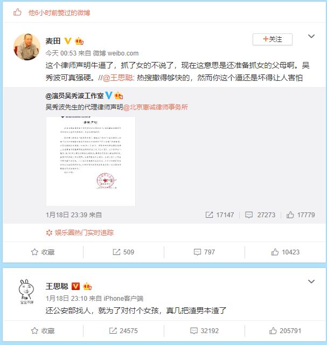Repost 王思聪's post showing 24575
The width and height of the screenshot is (327, 345).
tap(123, 330)
